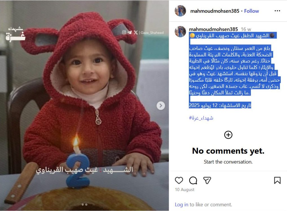Open mahmoudmohsen385 username in the header
This screenshot has height=211, width=287.
click(x=215, y=11)
